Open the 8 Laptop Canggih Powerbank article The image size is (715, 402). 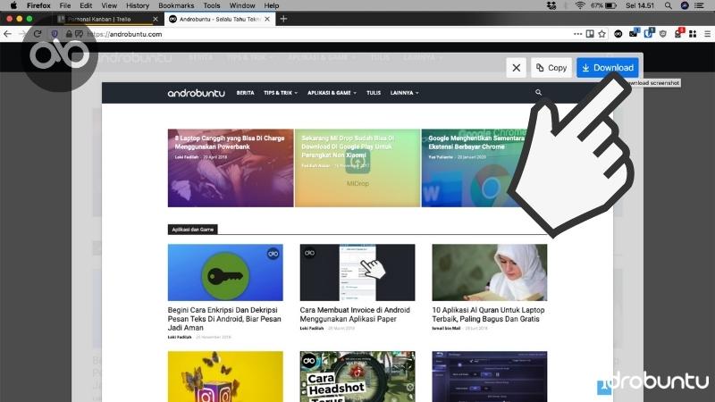231,168
